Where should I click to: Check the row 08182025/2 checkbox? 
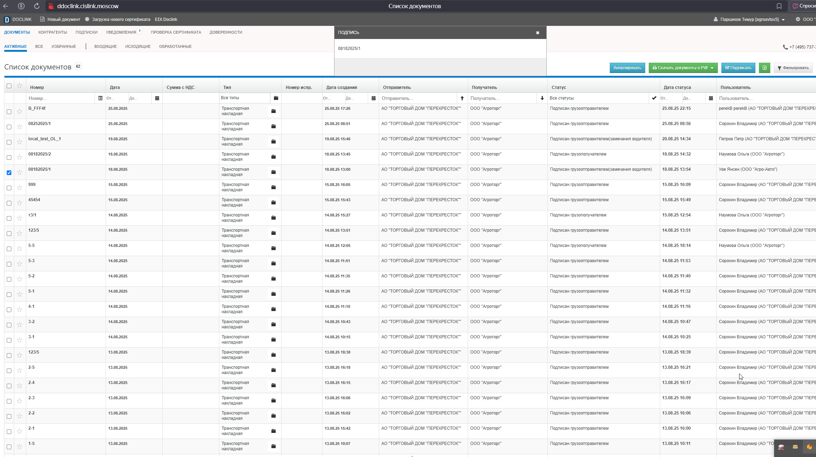point(9,157)
